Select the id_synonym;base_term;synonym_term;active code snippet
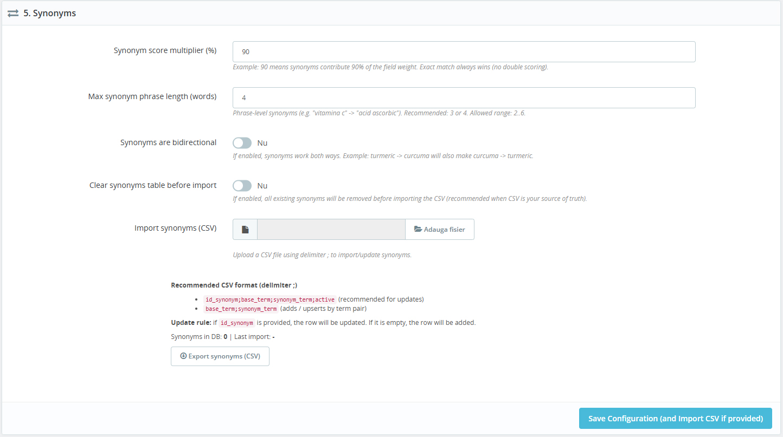This screenshot has height=437, width=783. (270, 299)
